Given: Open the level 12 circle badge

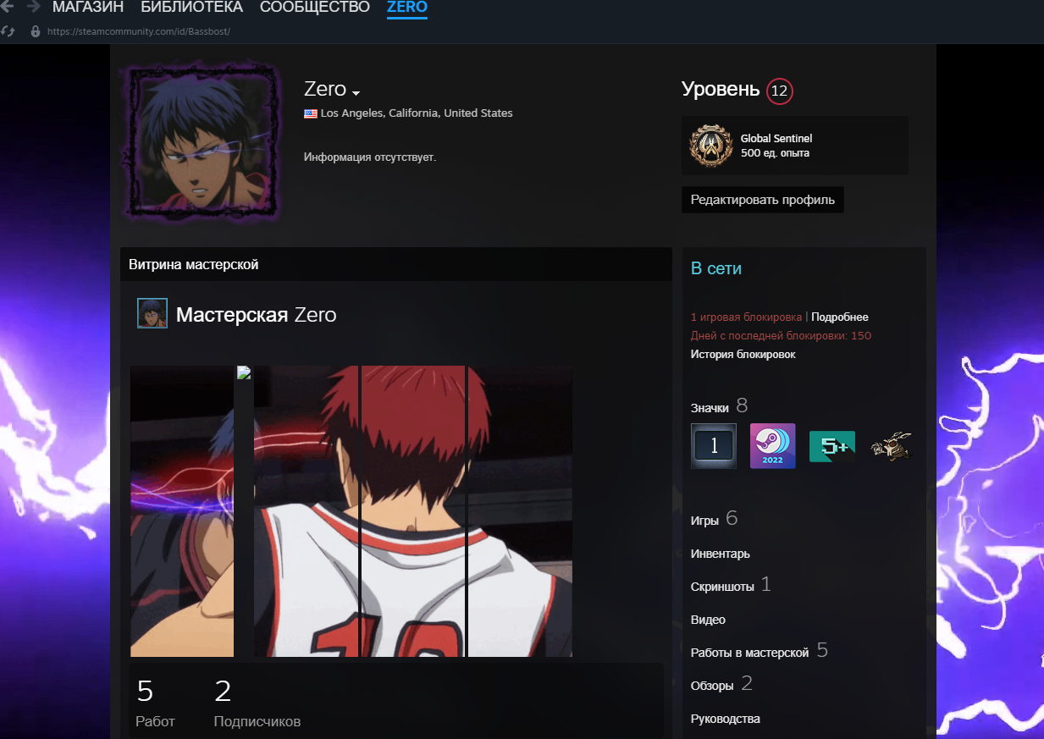Looking at the screenshot, I should 779,91.
